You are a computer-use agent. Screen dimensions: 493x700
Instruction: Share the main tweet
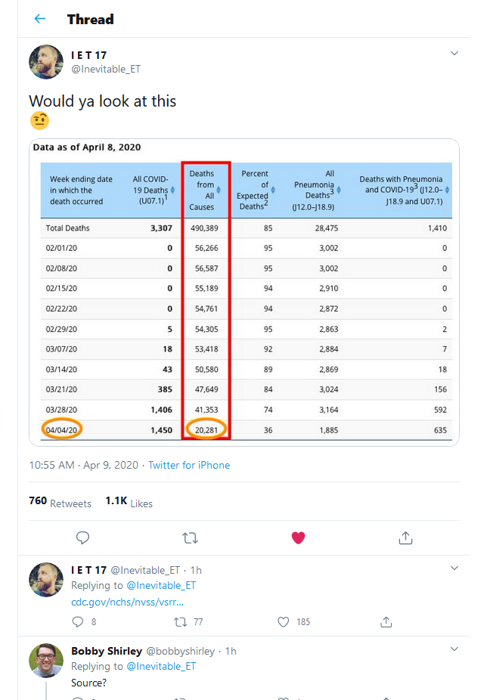405,537
